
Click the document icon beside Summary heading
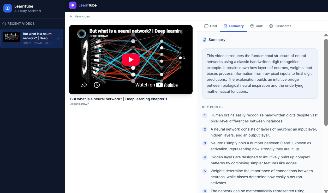pyautogui.click(x=204, y=40)
